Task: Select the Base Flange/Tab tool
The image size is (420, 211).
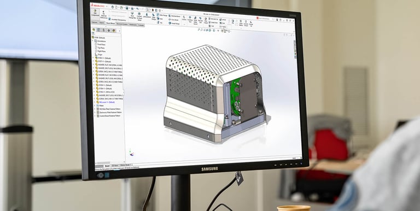Action: (x=132, y=15)
